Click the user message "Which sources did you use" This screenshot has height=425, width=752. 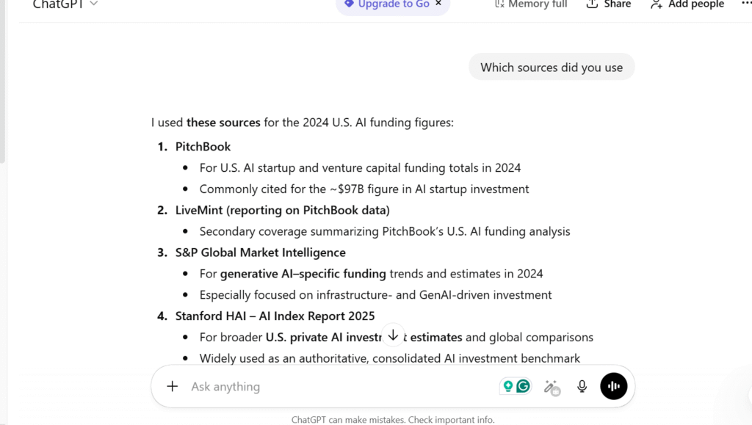point(552,67)
